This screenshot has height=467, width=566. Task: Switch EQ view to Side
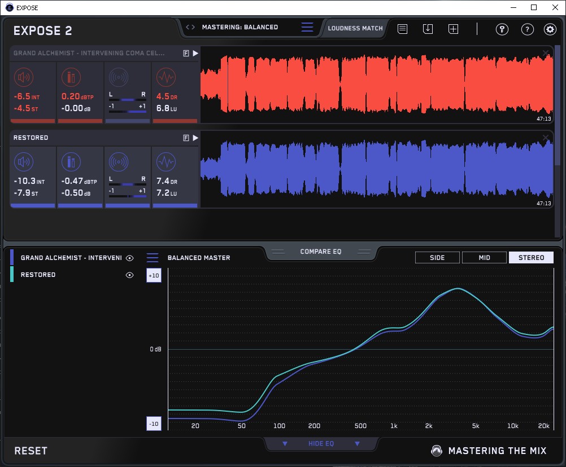(437, 258)
